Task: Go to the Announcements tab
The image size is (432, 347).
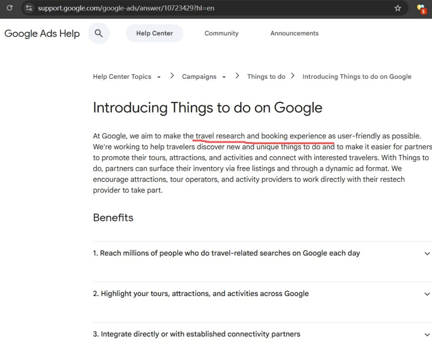Action: pos(294,33)
